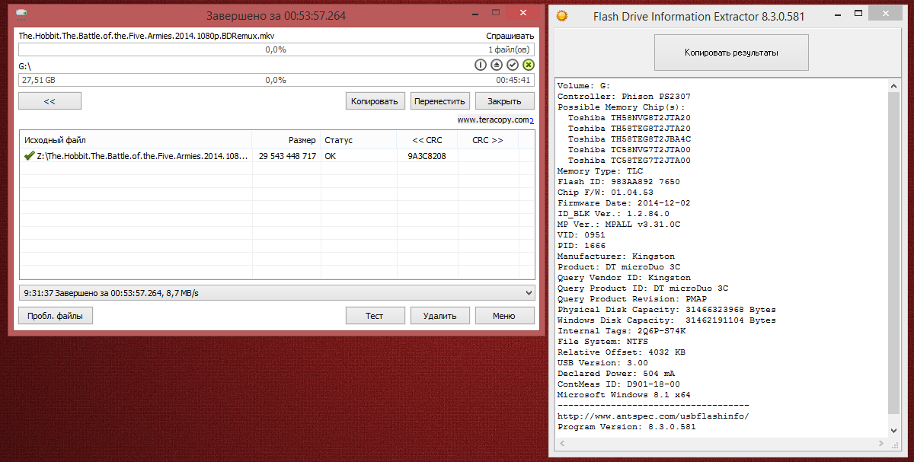Click the << CRC column header
The height and width of the screenshot is (462, 914).
coord(427,140)
